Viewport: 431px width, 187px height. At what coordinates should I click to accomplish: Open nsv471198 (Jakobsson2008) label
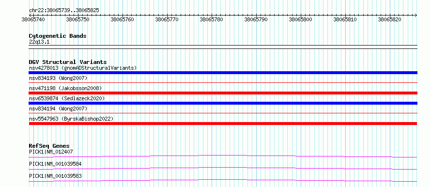pyautogui.click(x=65, y=88)
